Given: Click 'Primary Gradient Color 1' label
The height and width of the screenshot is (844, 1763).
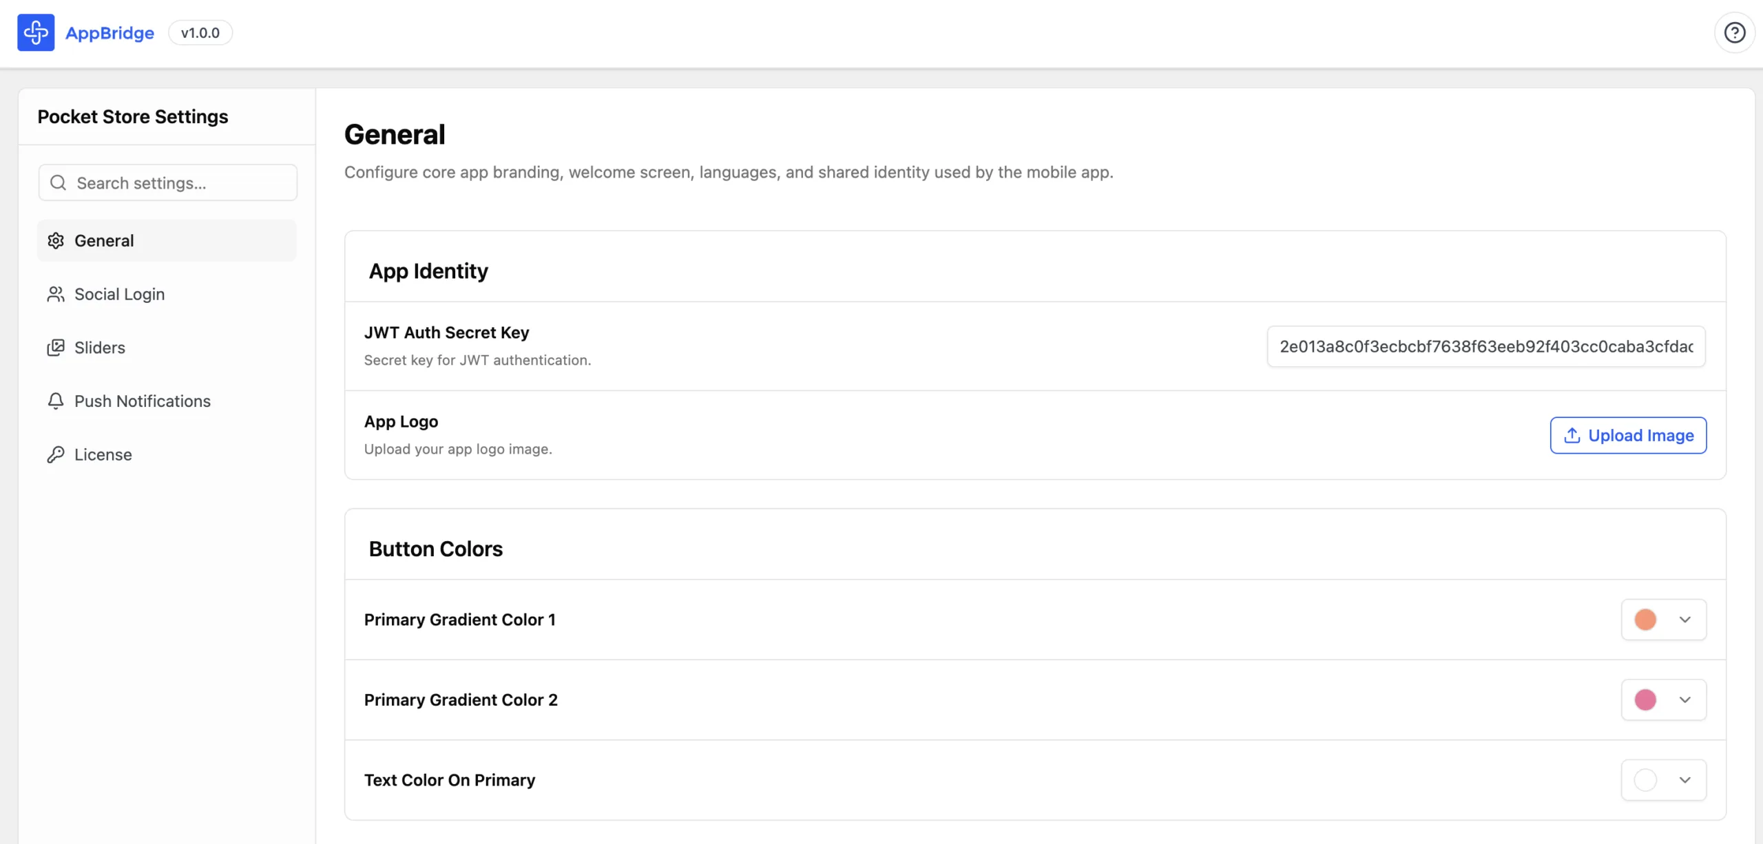Looking at the screenshot, I should click(x=459, y=620).
